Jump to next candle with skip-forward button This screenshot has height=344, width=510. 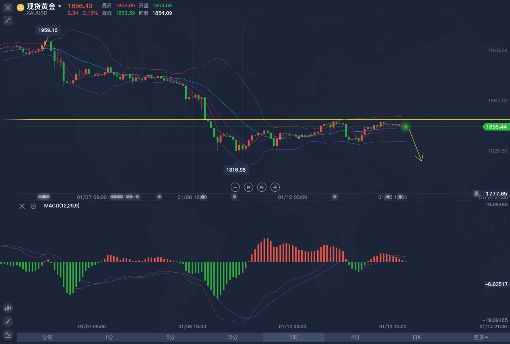click(x=262, y=187)
